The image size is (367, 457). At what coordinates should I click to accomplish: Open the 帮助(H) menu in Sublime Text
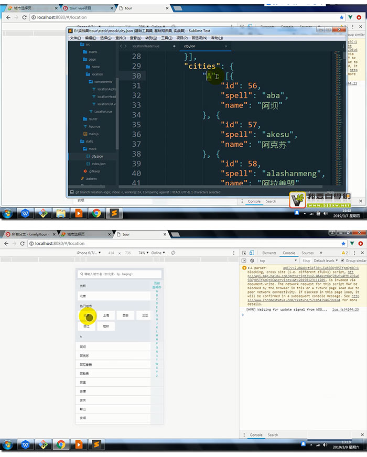[217, 38]
